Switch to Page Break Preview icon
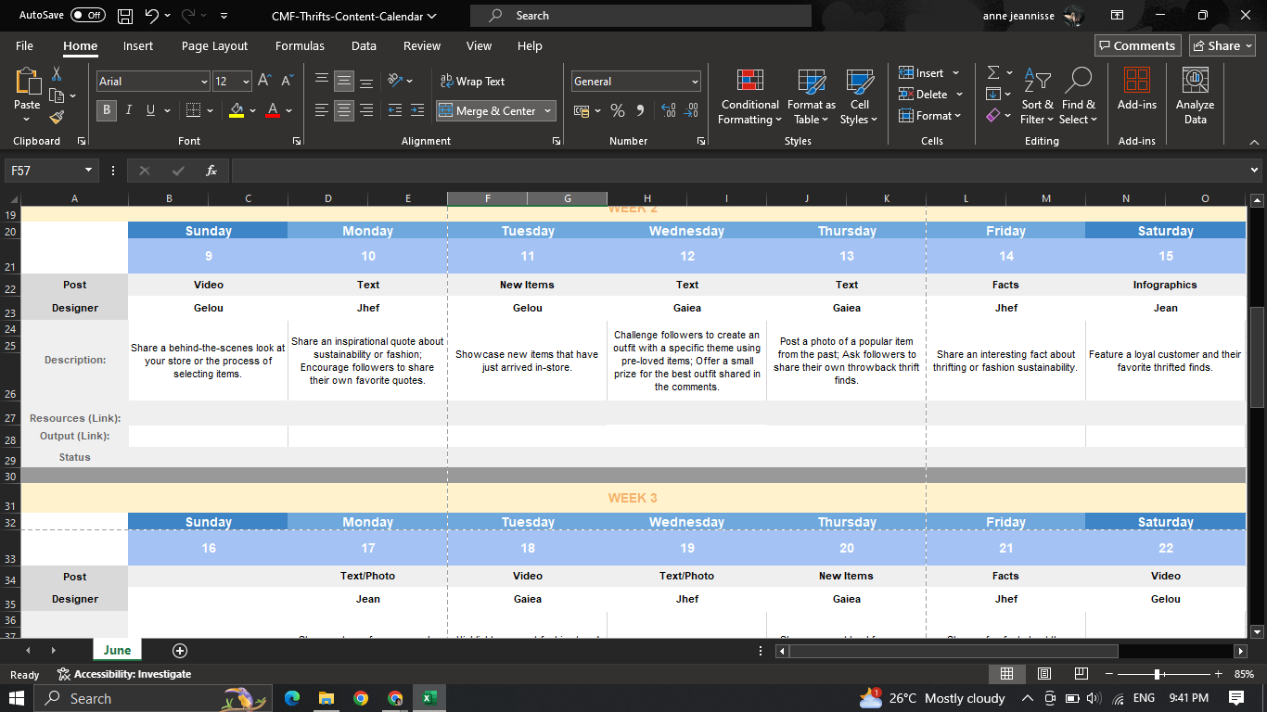The image size is (1267, 712). point(1081,673)
